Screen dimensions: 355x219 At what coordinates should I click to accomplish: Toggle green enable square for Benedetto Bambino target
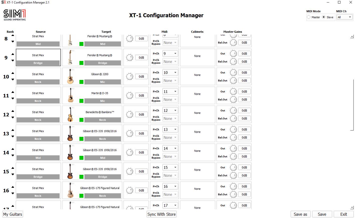click(81, 120)
